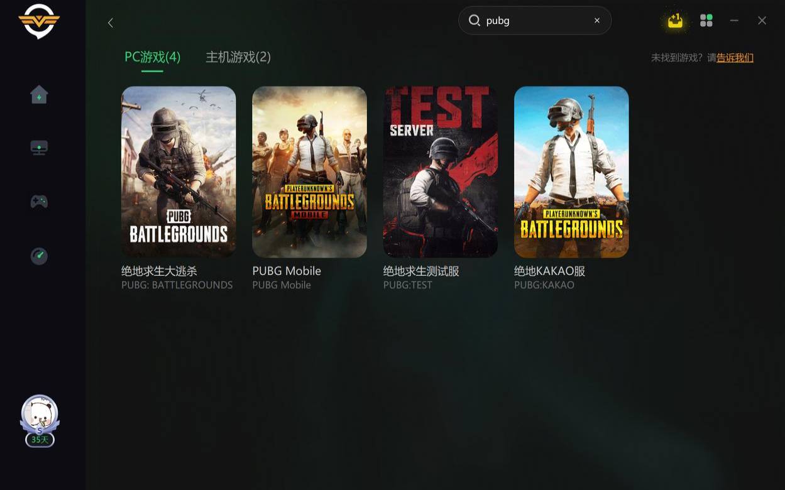Click the PUBG Mobile title text
Screen dimensions: 785x490
click(287, 271)
